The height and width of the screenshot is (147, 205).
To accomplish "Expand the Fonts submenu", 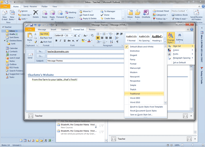I will 181,54.
